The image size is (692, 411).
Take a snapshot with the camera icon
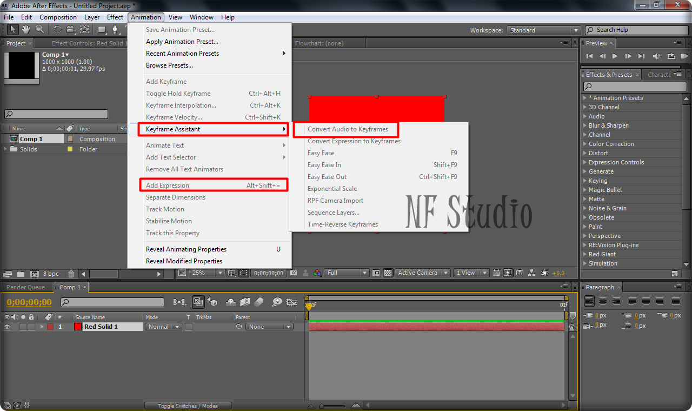[x=293, y=273]
